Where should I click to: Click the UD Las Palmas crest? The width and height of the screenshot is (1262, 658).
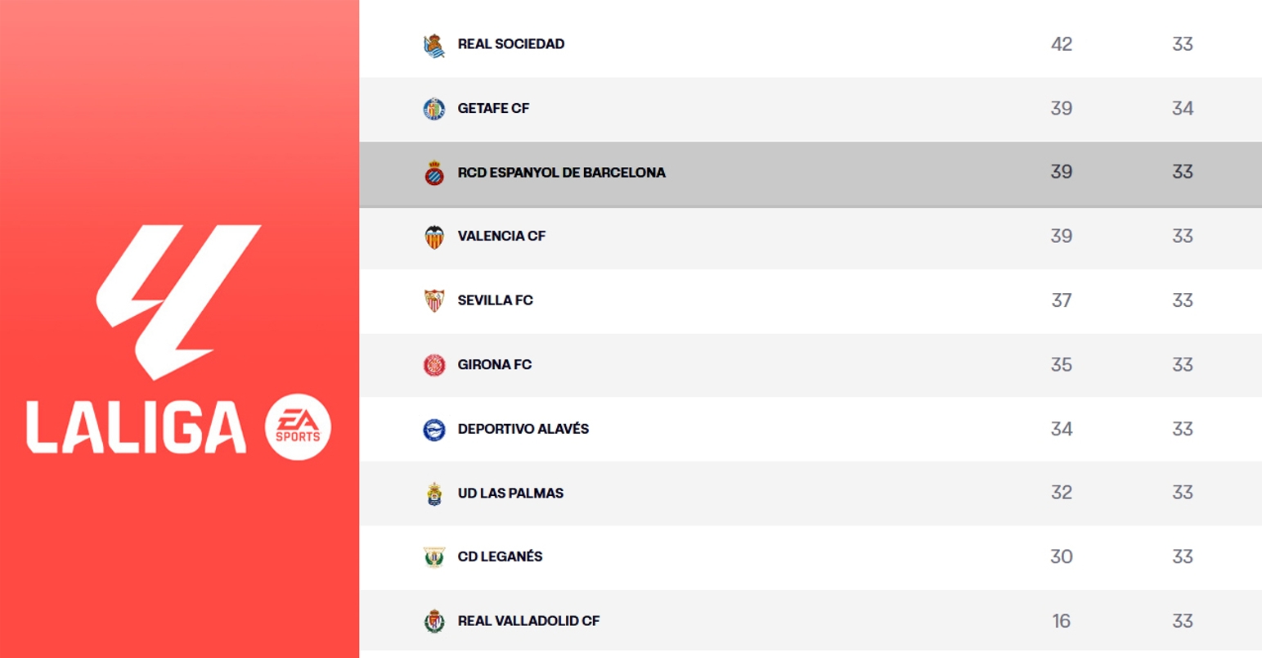tap(434, 493)
